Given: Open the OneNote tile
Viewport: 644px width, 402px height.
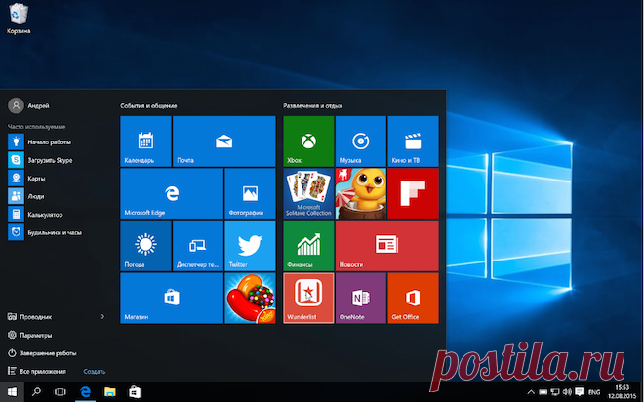Looking at the screenshot, I should [361, 299].
